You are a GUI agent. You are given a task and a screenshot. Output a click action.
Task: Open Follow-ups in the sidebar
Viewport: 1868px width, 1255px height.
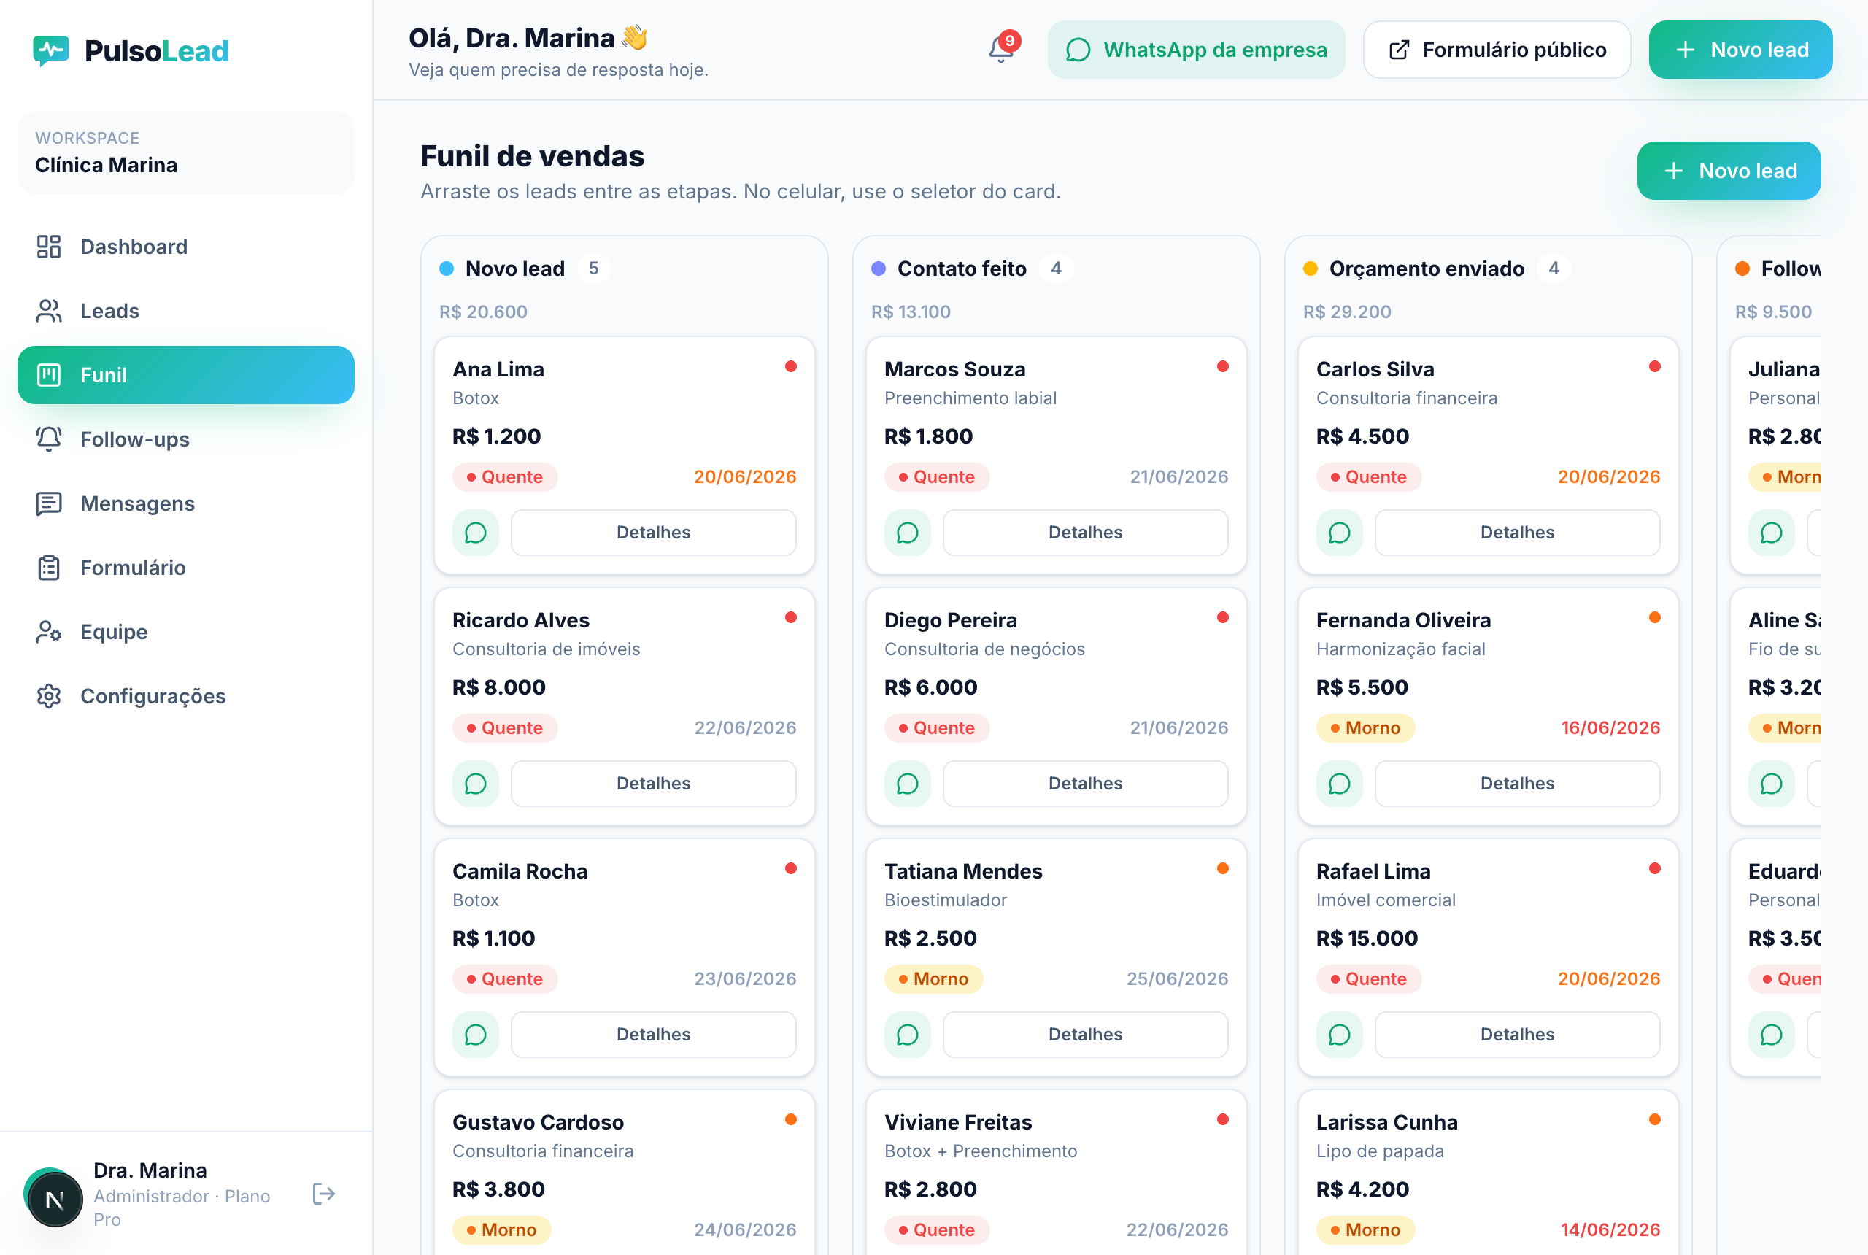(x=185, y=439)
